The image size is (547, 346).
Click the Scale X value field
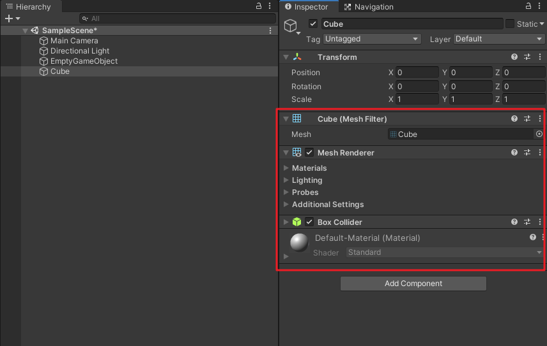click(417, 99)
